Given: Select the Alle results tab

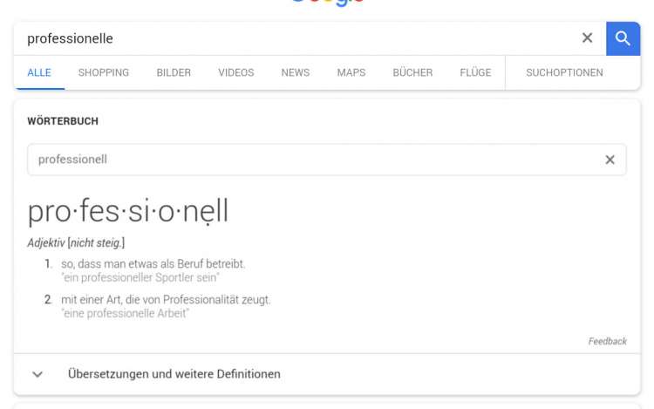Looking at the screenshot, I should (x=39, y=72).
